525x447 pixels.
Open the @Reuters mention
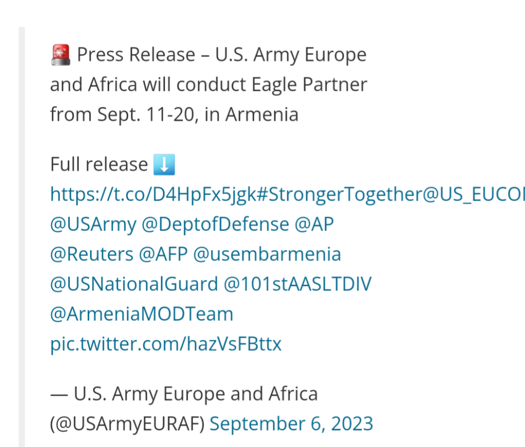coord(92,255)
